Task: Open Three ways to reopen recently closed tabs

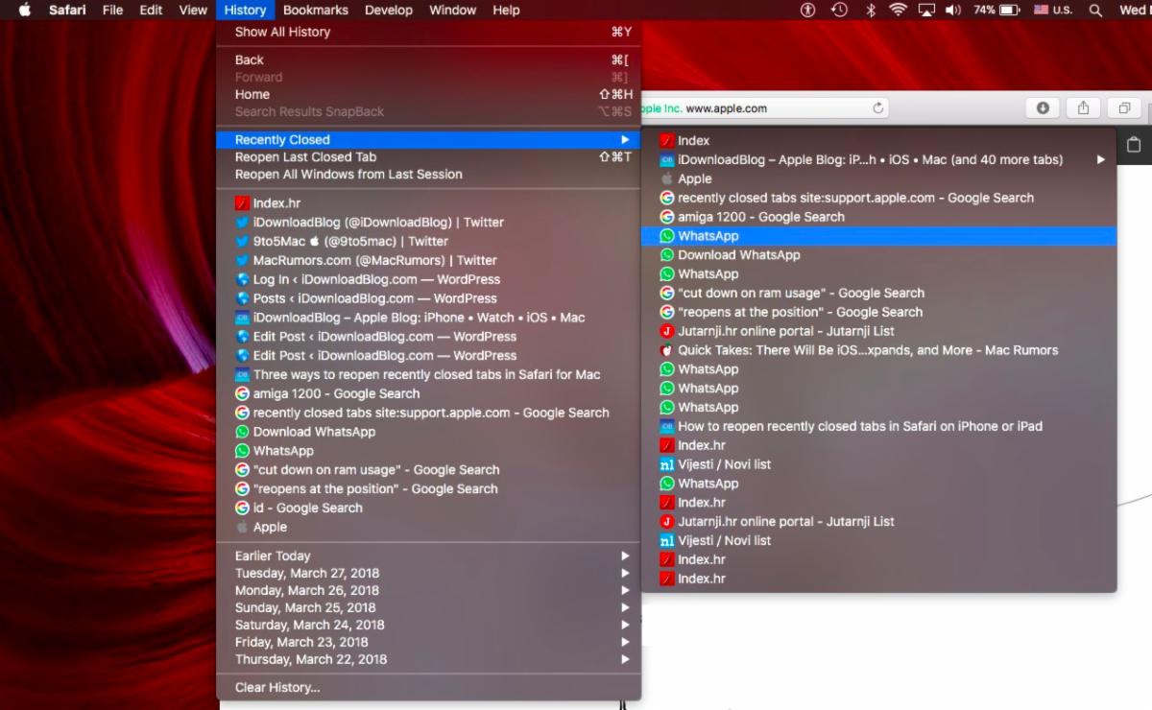Action: point(429,374)
